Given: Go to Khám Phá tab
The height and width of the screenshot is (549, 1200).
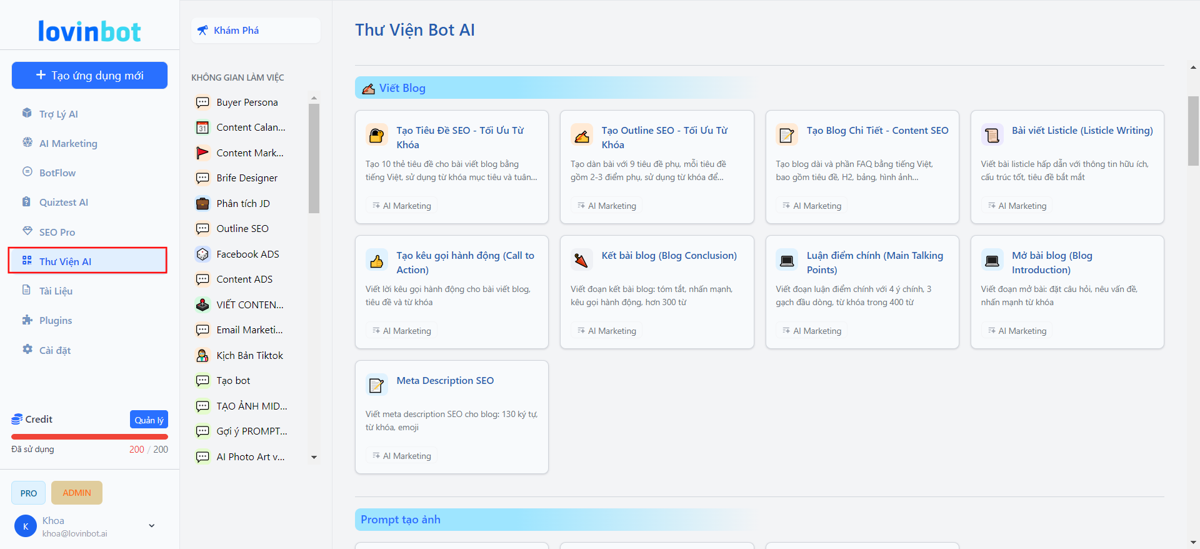Looking at the screenshot, I should tap(256, 31).
